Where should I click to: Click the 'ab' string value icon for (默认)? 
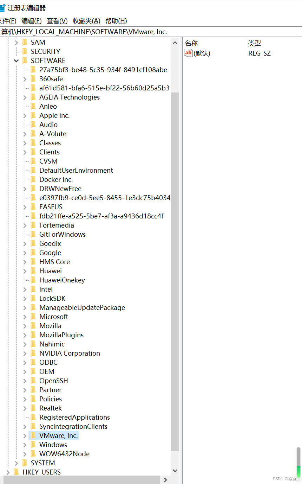[189, 53]
